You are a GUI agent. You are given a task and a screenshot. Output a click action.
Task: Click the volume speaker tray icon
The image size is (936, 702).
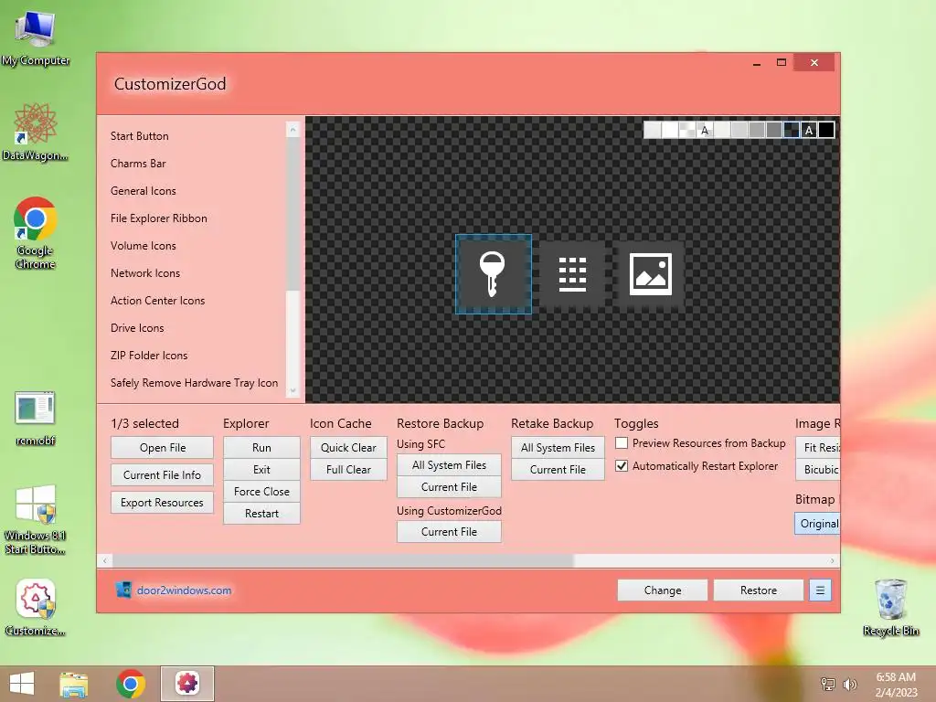[849, 684]
